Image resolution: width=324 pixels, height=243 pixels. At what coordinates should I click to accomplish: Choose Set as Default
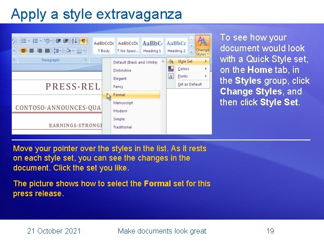point(190,84)
